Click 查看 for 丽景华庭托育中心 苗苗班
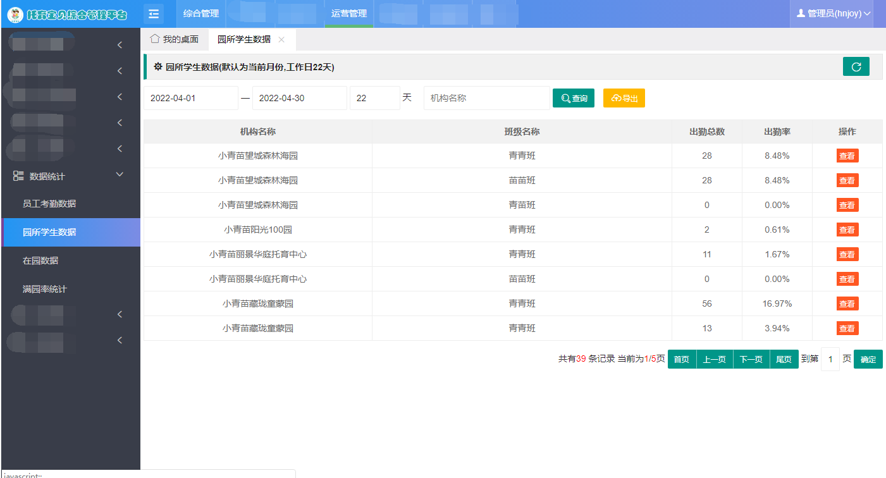Viewport: 886px width, 478px height. pyautogui.click(x=847, y=279)
